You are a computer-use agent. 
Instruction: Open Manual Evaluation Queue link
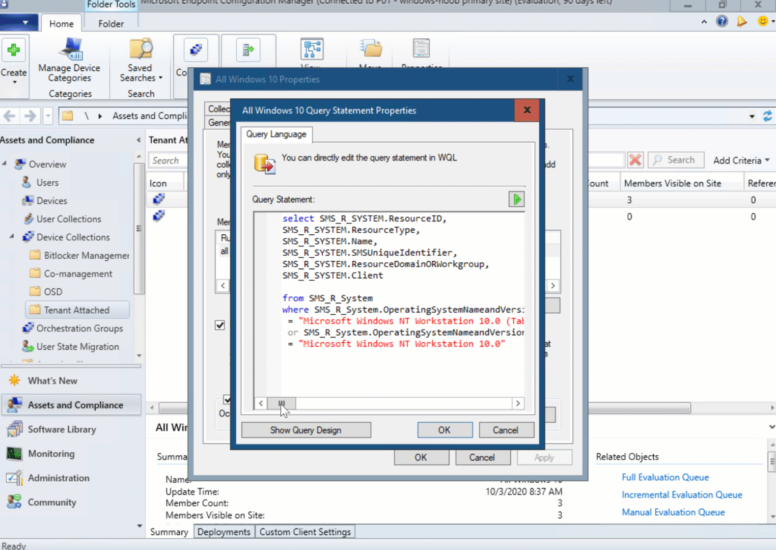point(673,512)
